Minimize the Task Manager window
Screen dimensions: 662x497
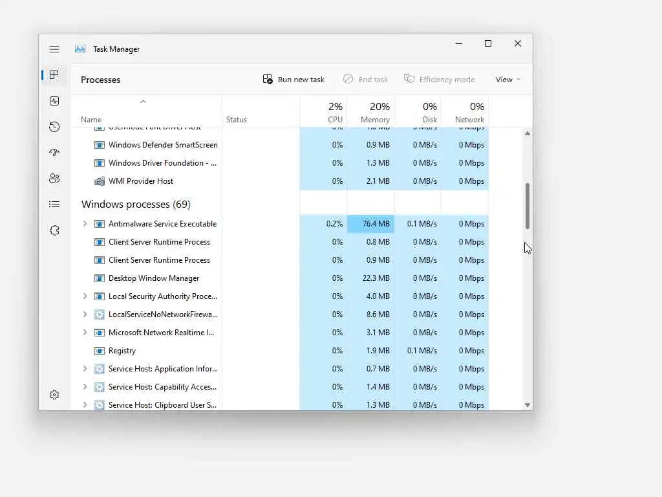click(x=459, y=43)
